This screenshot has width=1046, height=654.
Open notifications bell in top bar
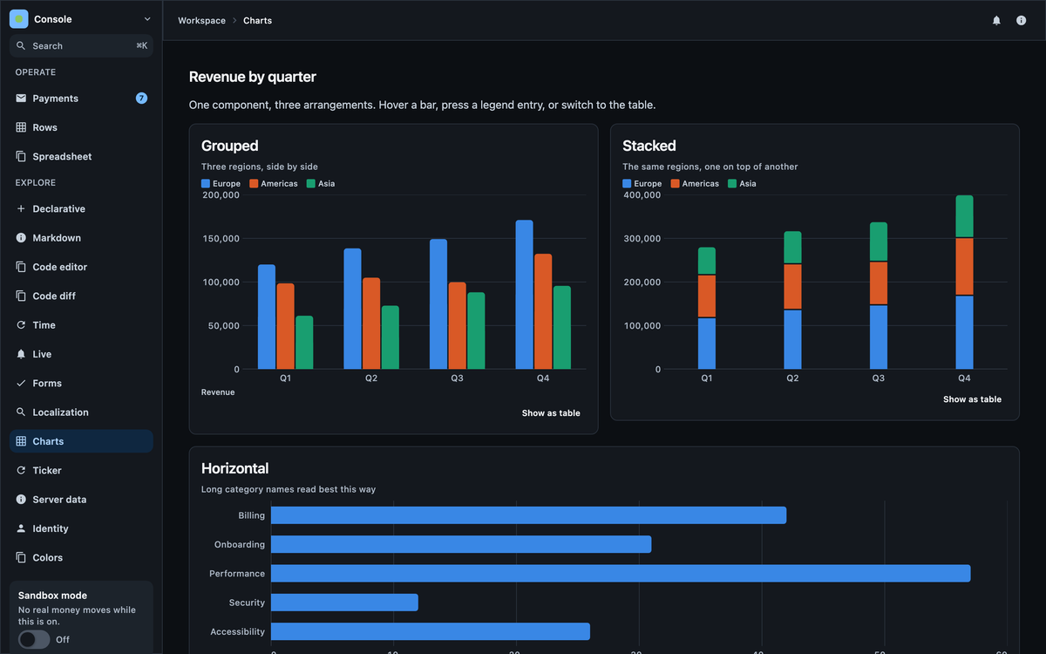[996, 20]
